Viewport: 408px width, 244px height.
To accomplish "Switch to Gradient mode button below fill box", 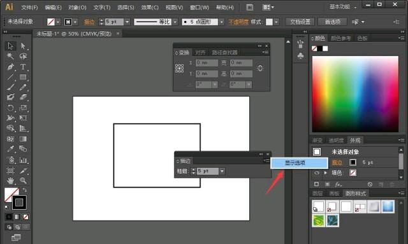I will pyautogui.click(x=17, y=217).
